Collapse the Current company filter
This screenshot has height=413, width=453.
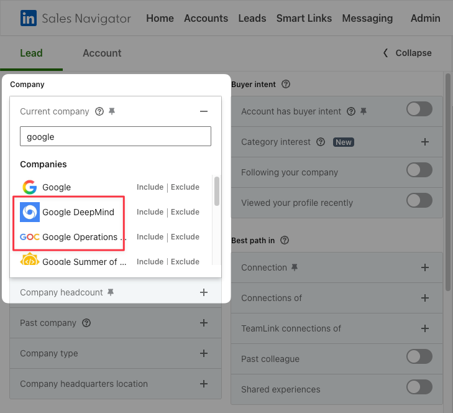coord(204,111)
